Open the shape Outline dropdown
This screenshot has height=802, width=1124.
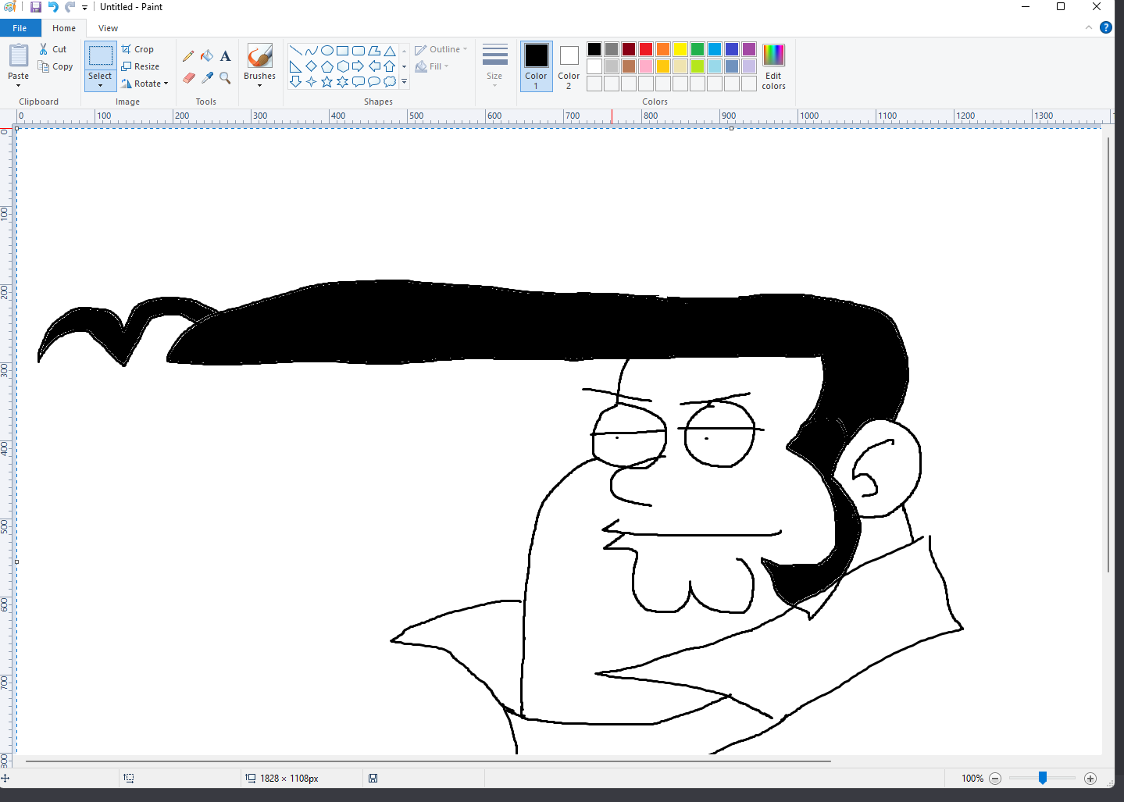coord(441,49)
